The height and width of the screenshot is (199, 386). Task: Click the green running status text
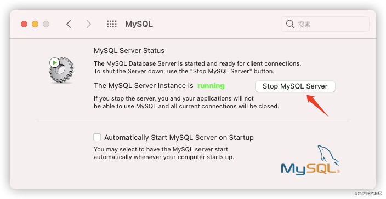(x=211, y=86)
